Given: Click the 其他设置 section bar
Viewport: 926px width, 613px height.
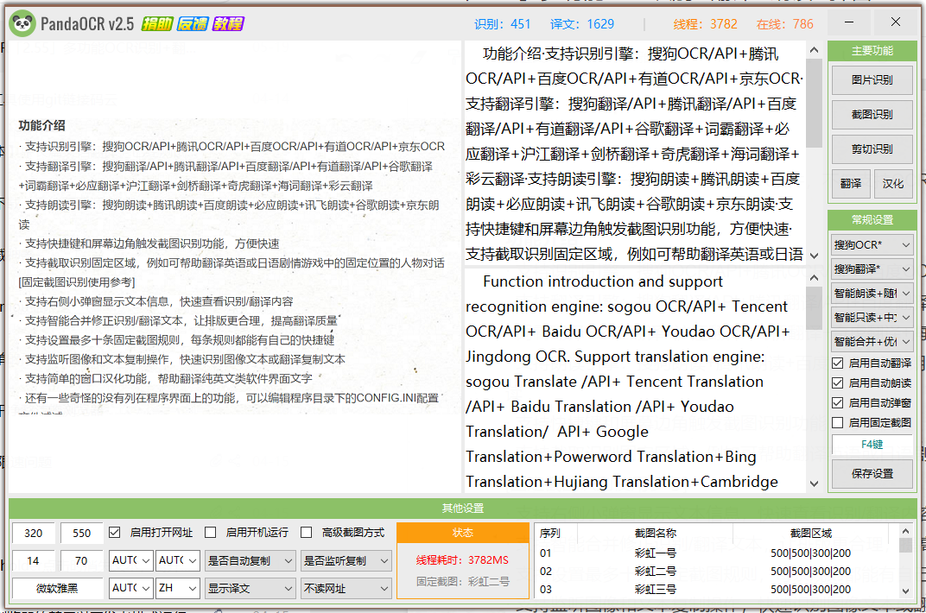Looking at the screenshot, I should [x=463, y=508].
